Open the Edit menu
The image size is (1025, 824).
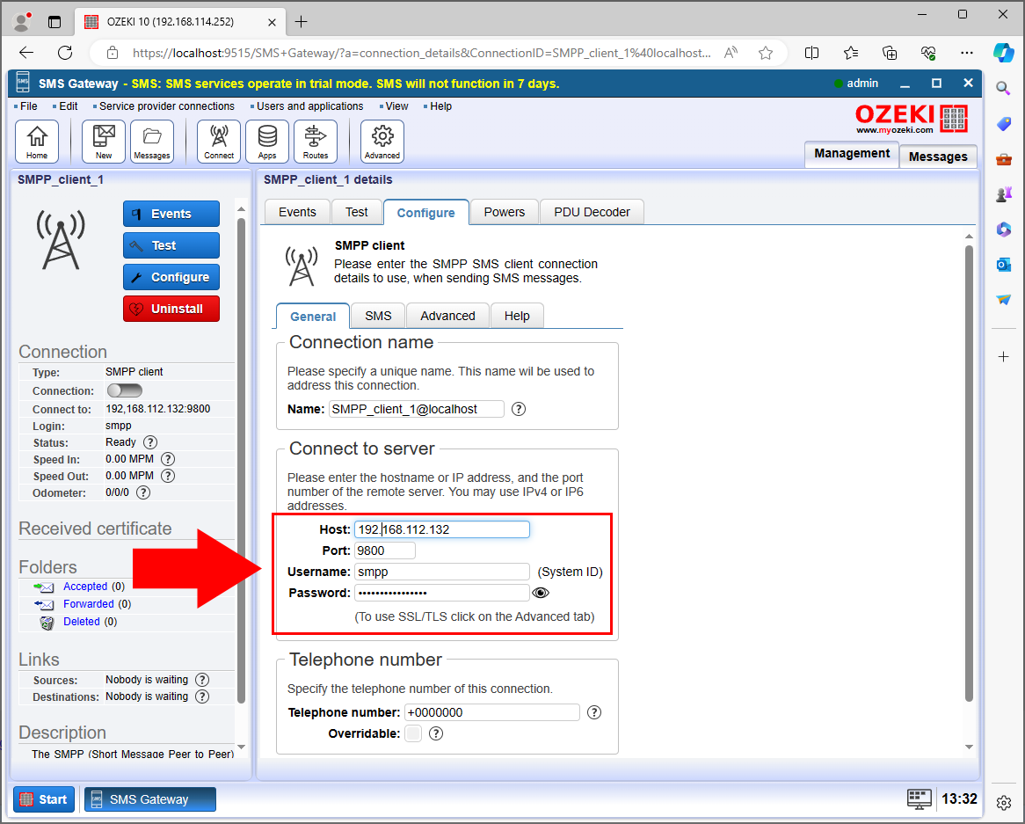pos(68,106)
